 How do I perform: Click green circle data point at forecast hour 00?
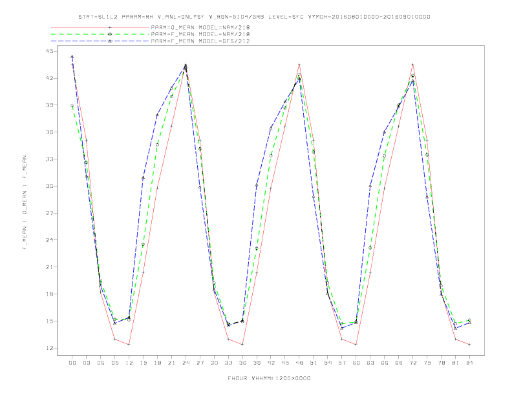[72, 106]
